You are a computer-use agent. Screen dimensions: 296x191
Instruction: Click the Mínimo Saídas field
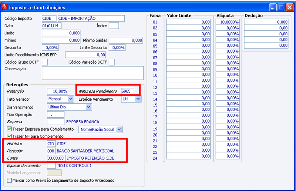[126, 40]
